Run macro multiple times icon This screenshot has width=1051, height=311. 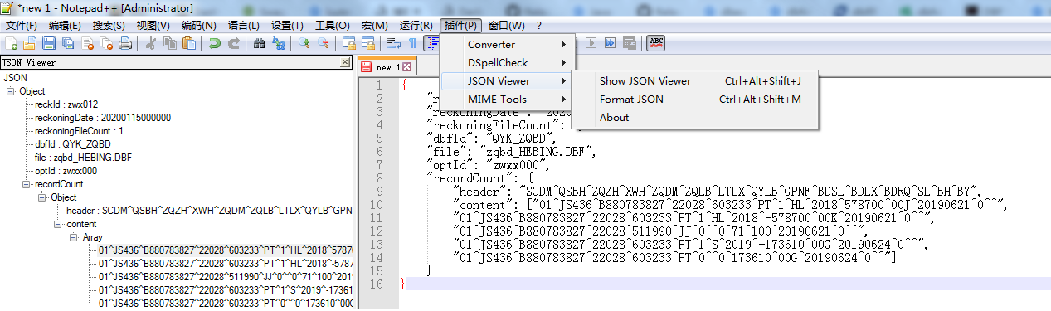click(x=610, y=43)
